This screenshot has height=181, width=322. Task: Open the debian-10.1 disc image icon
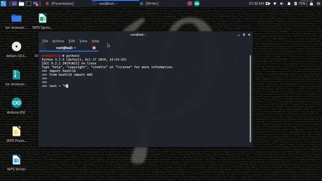tap(17, 50)
